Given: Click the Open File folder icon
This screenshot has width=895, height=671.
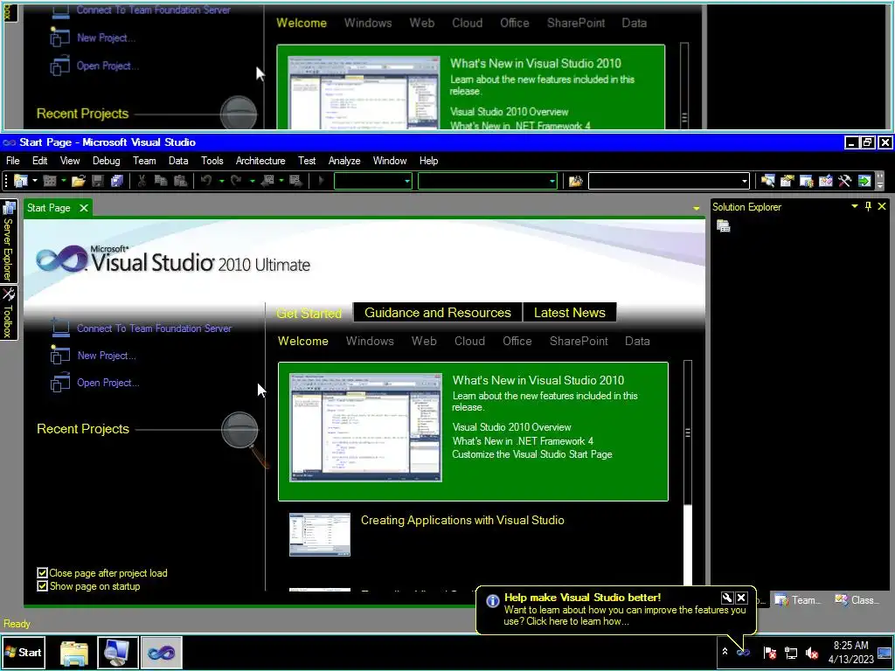Looking at the screenshot, I should pyautogui.click(x=78, y=181).
